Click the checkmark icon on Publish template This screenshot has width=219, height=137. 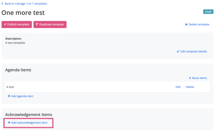(x=5, y=24)
